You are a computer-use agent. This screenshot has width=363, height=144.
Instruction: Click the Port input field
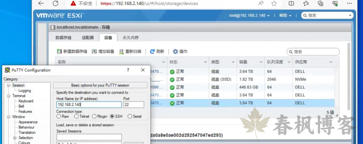tap(134, 105)
